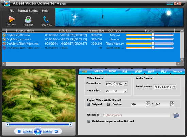Jump to previous with rewind button
The image size is (187, 137).
click(x=28, y=131)
